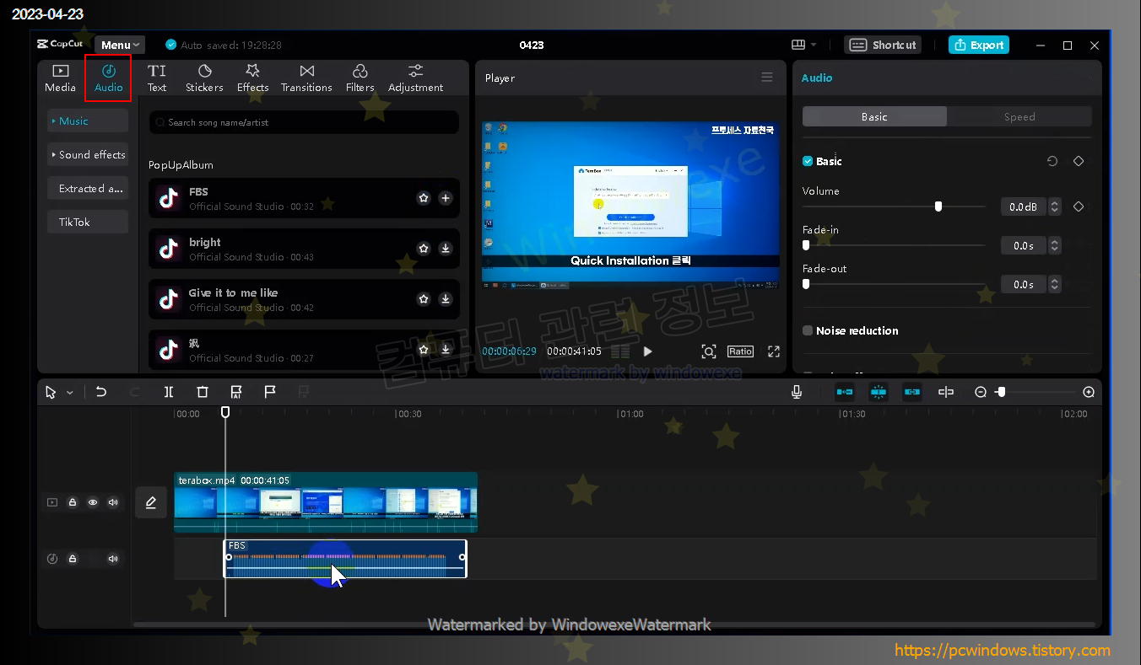Split clip at playhead
Image resolution: width=1141 pixels, height=665 pixels.
[x=169, y=392]
